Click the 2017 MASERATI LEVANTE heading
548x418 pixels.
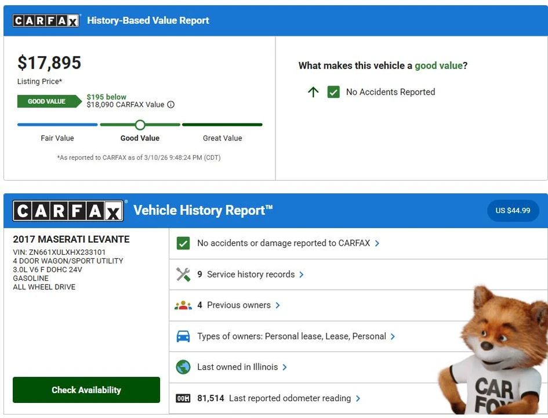coord(71,239)
